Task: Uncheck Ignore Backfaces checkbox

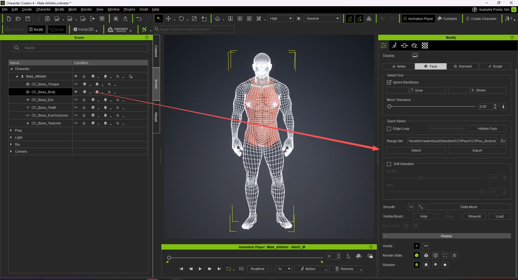Action: 389,82
